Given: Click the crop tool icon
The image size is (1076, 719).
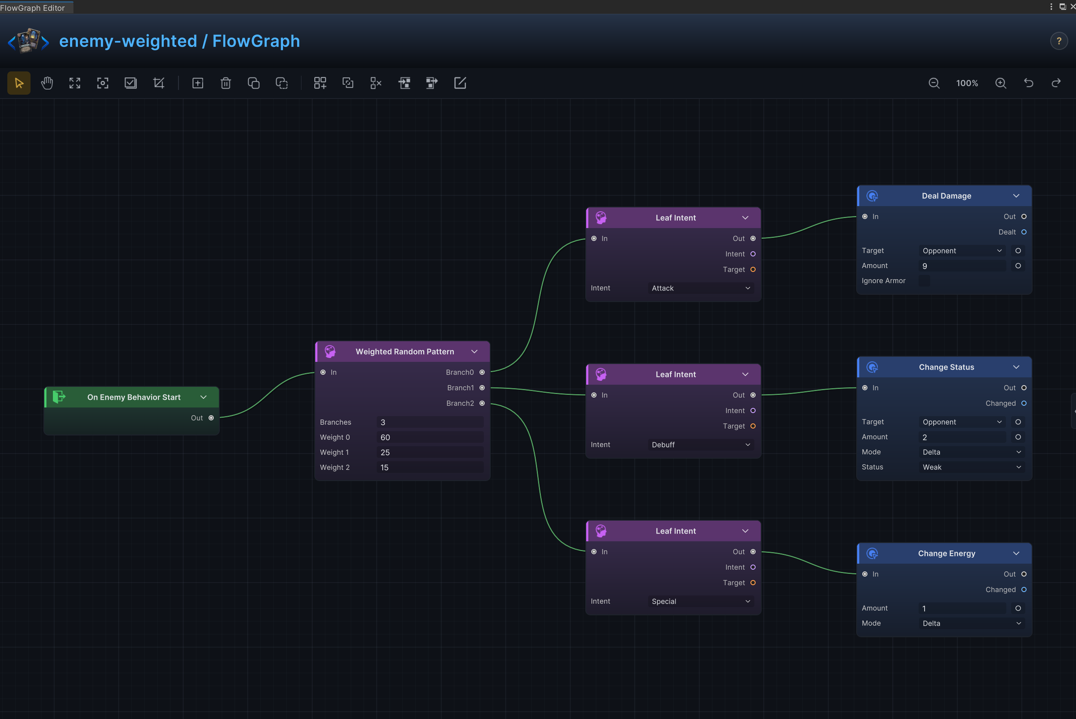Looking at the screenshot, I should click(x=159, y=83).
